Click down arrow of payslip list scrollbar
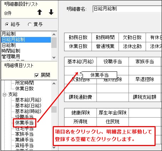This screenshot has width=162, height=151. pos(54,58)
